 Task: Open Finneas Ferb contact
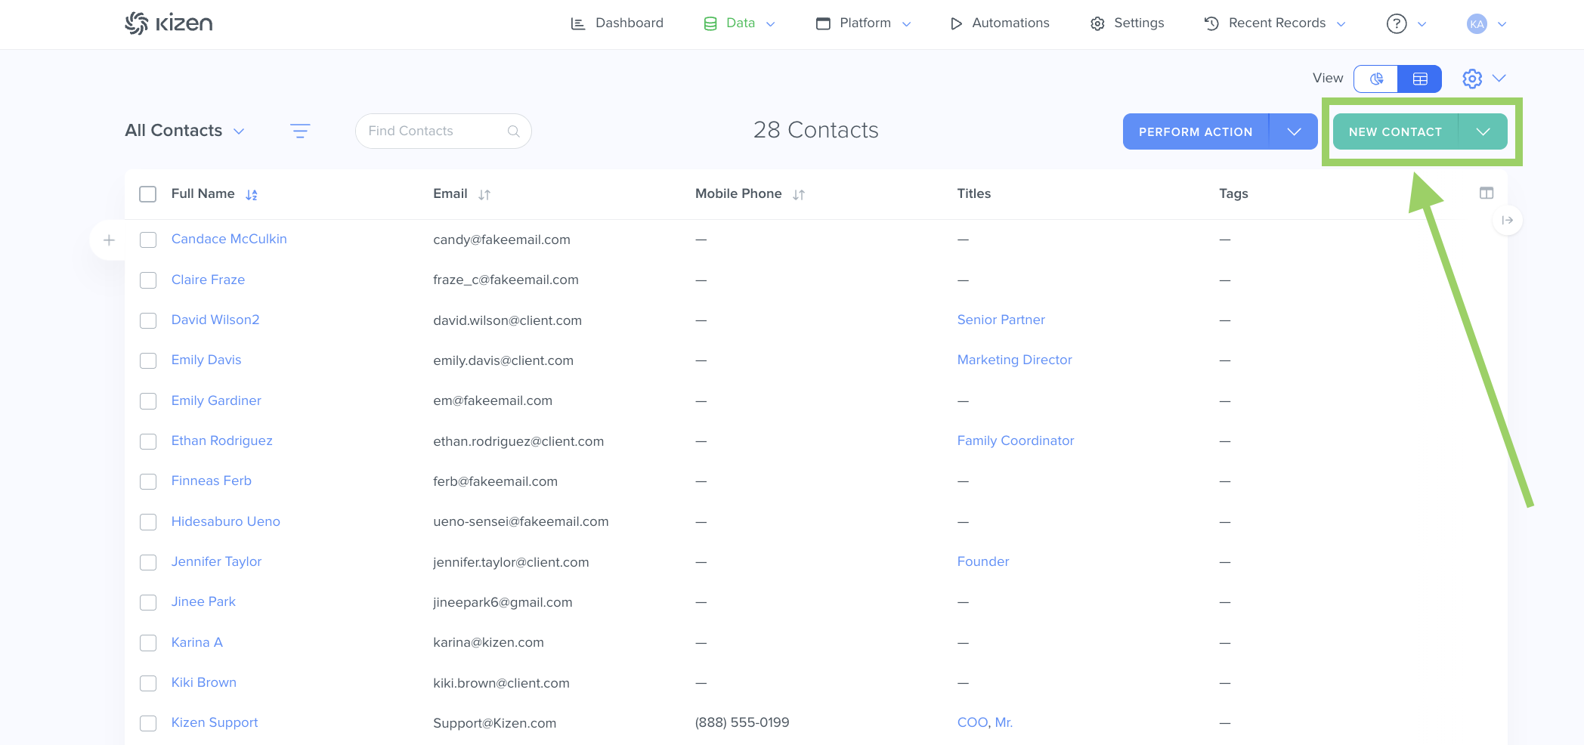pos(212,481)
